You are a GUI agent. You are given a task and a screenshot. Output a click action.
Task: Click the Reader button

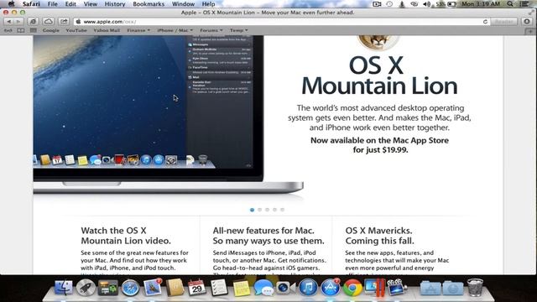click(503, 22)
